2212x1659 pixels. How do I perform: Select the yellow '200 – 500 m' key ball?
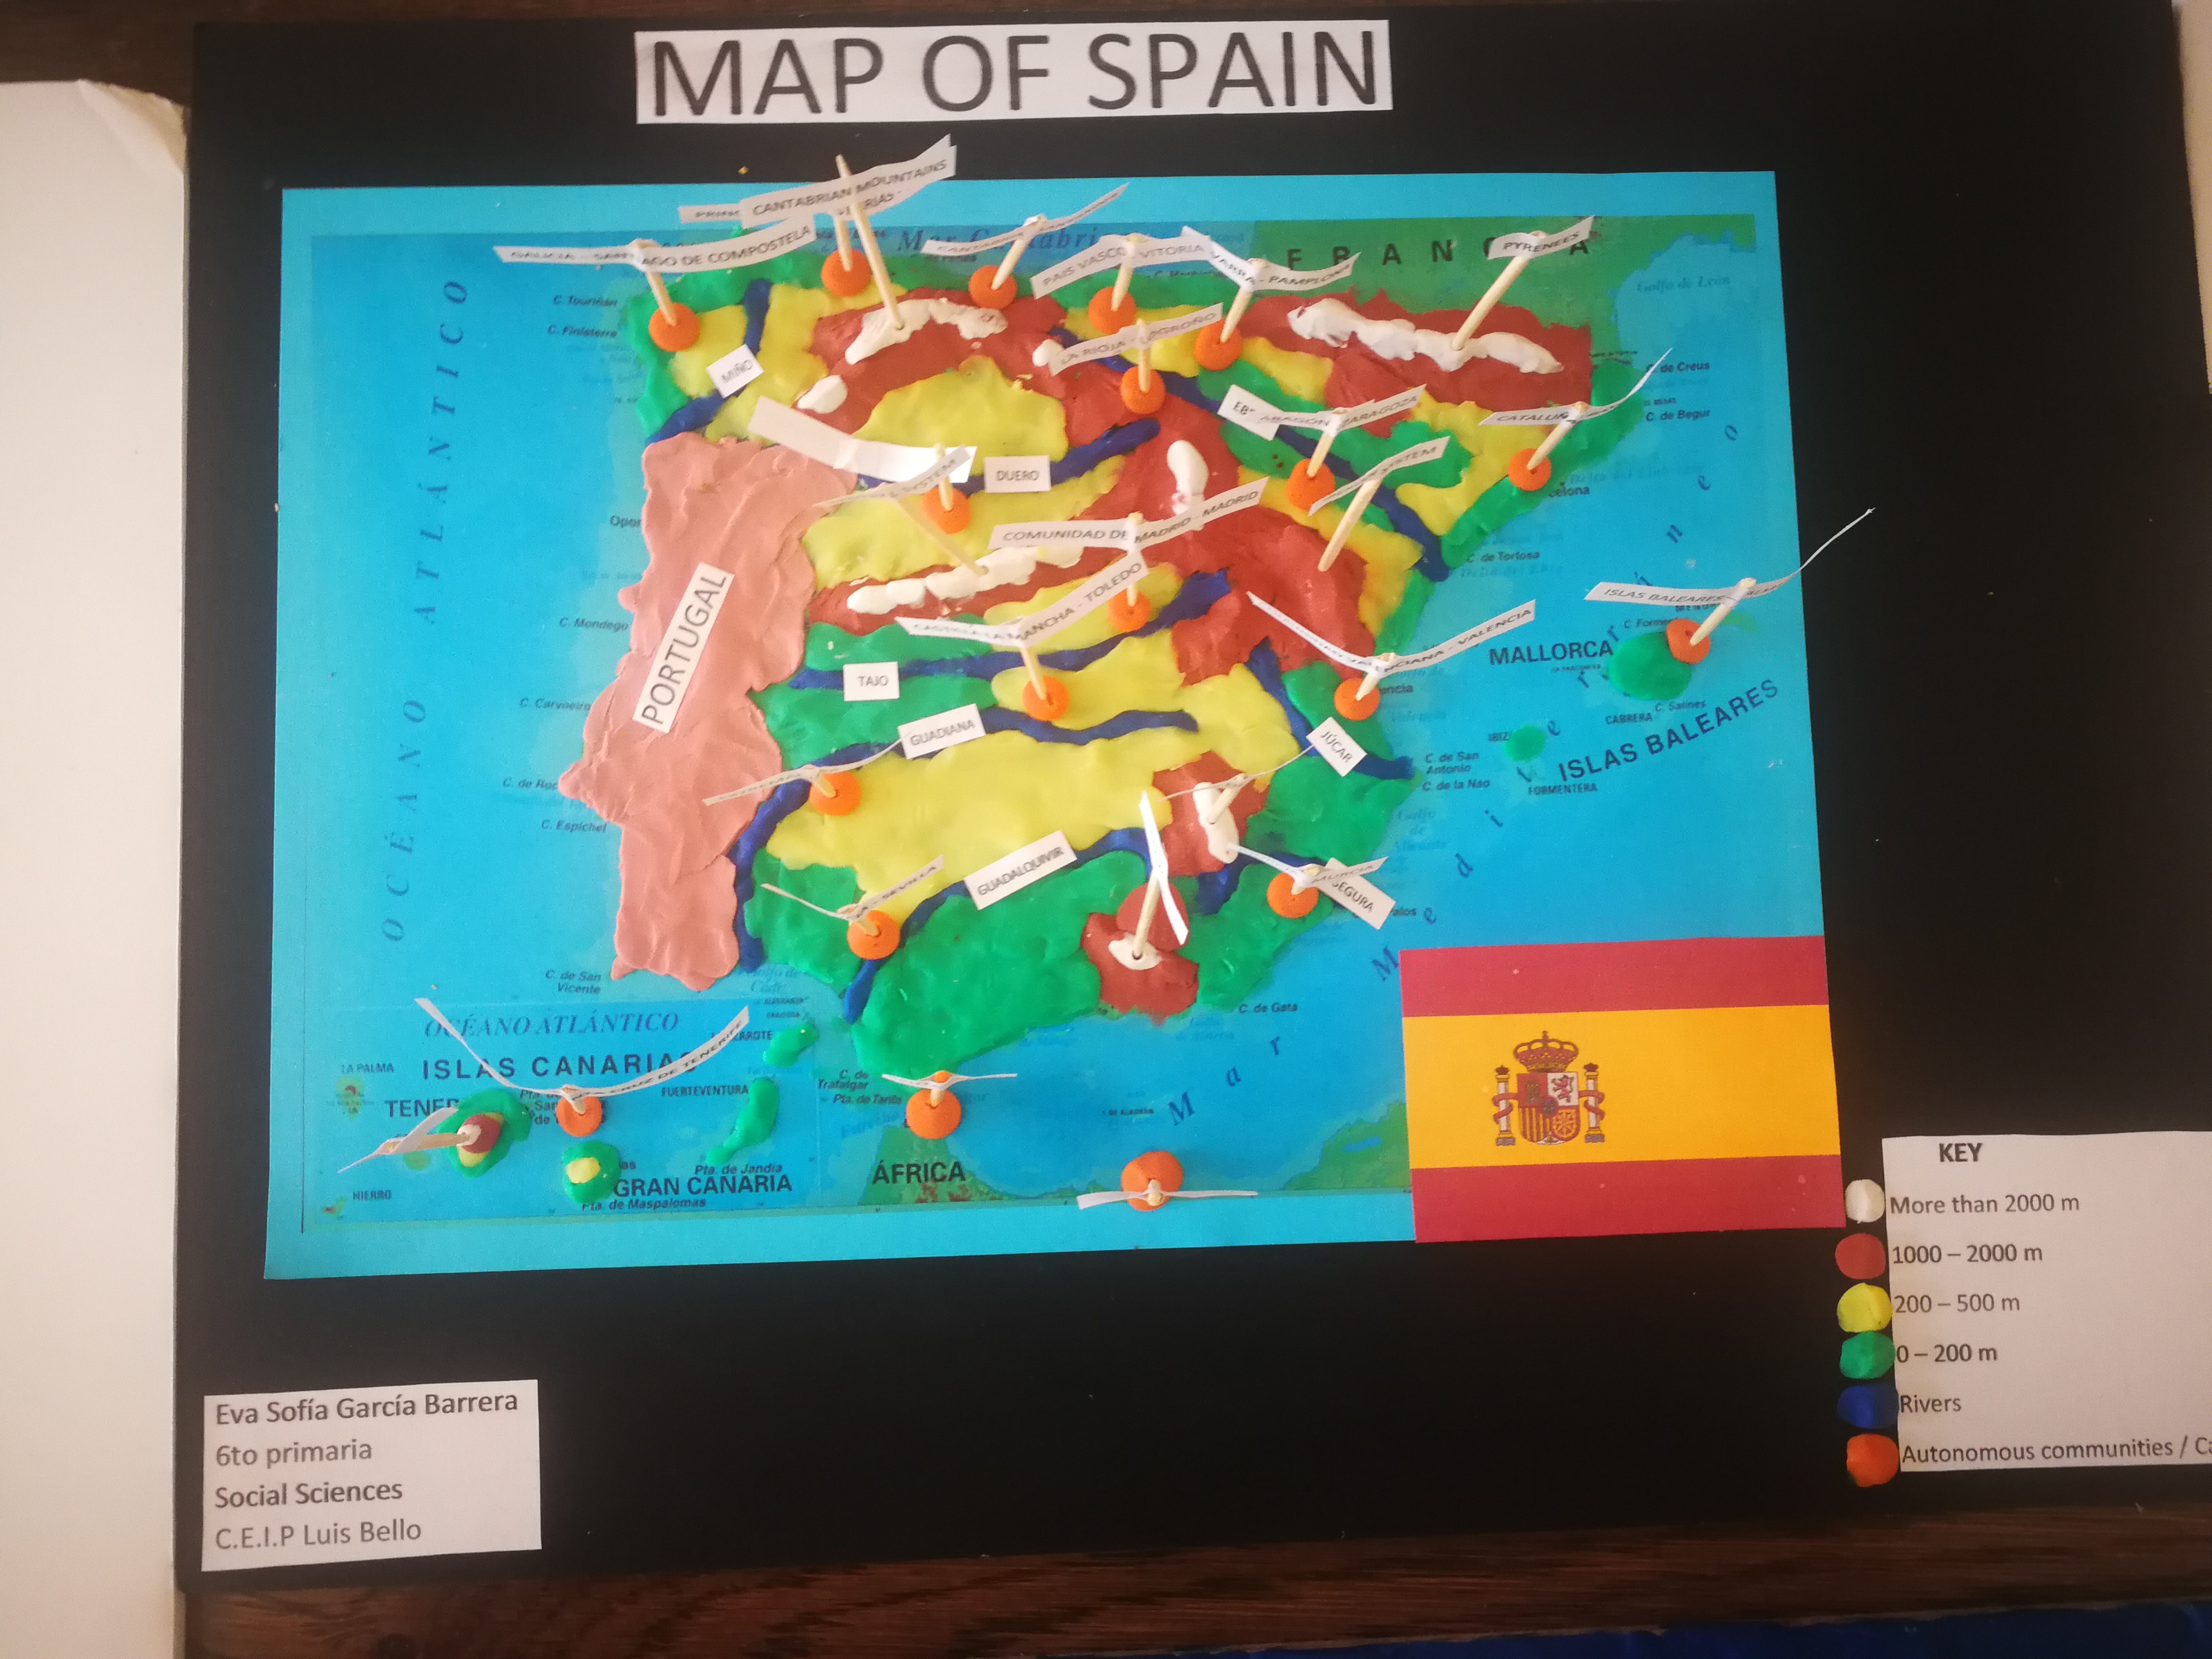1865,1308
